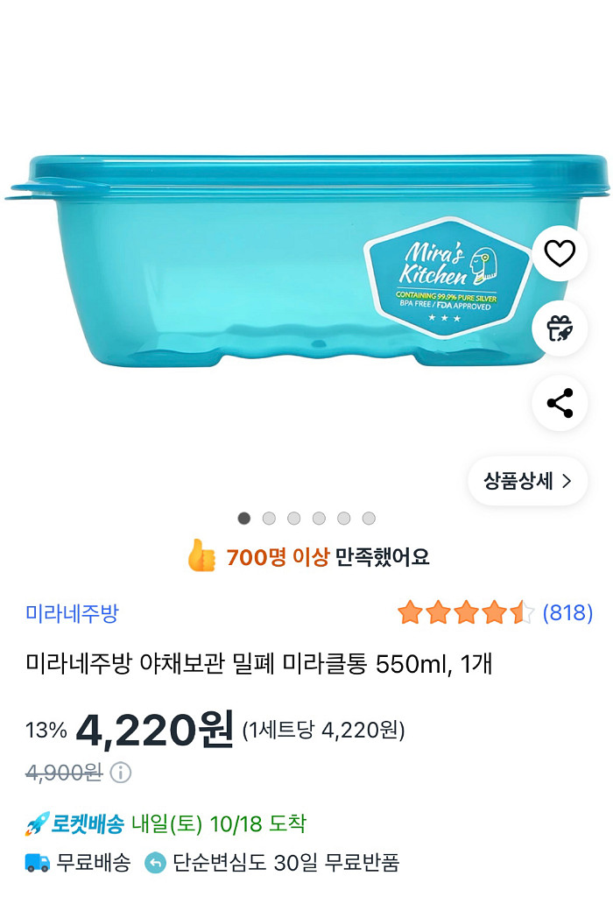Tap the Mira's Kitchen label on the container
Image resolution: width=613 pixels, height=897 pixels.
[447, 272]
